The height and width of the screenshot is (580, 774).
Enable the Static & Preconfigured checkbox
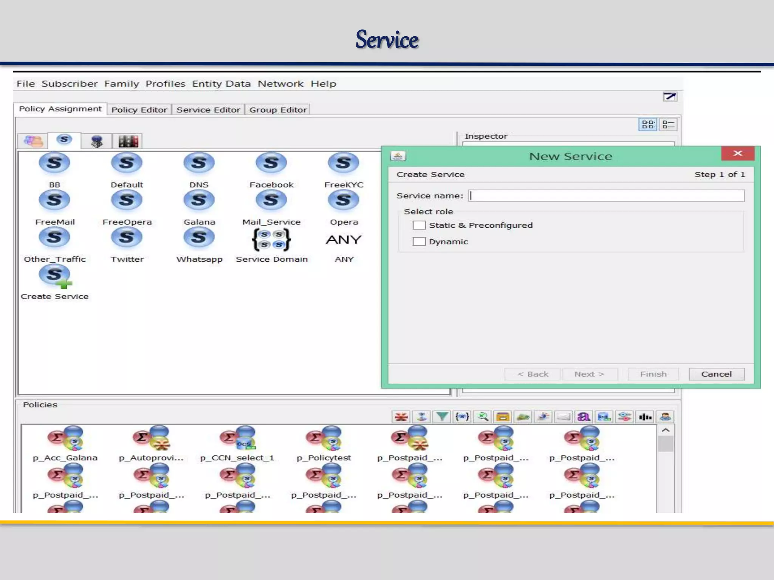coord(419,225)
